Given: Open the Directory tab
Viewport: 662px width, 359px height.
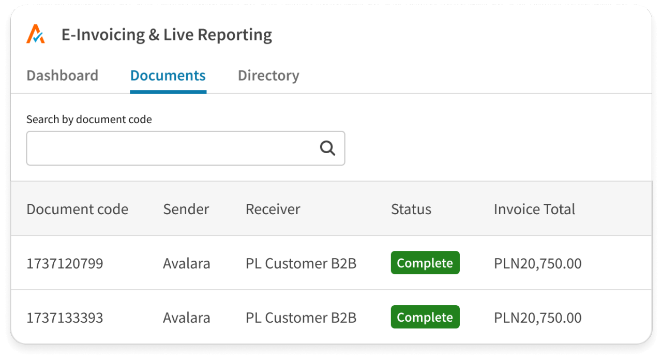Looking at the screenshot, I should (x=268, y=75).
